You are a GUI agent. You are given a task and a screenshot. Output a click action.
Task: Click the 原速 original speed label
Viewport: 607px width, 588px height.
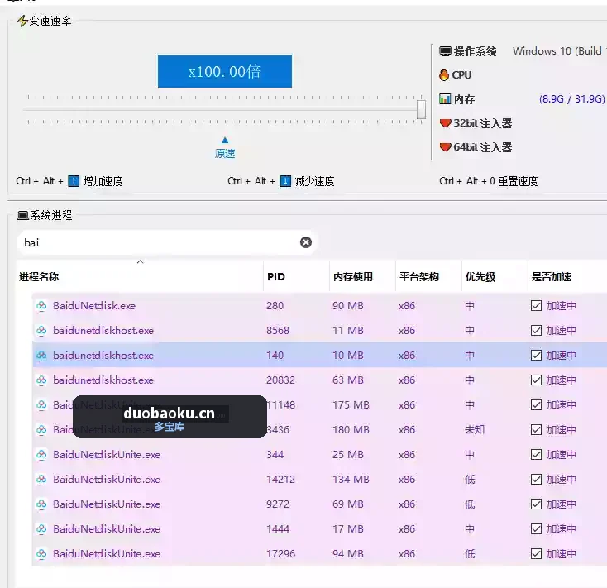225,154
